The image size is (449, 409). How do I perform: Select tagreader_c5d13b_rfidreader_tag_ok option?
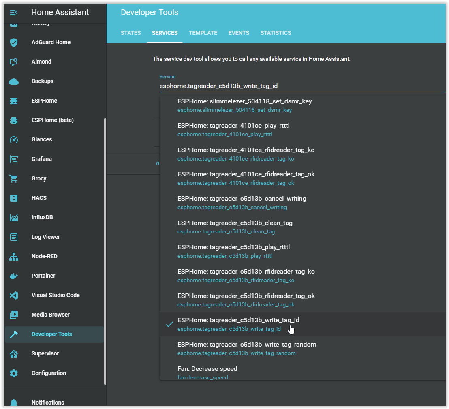(x=302, y=300)
